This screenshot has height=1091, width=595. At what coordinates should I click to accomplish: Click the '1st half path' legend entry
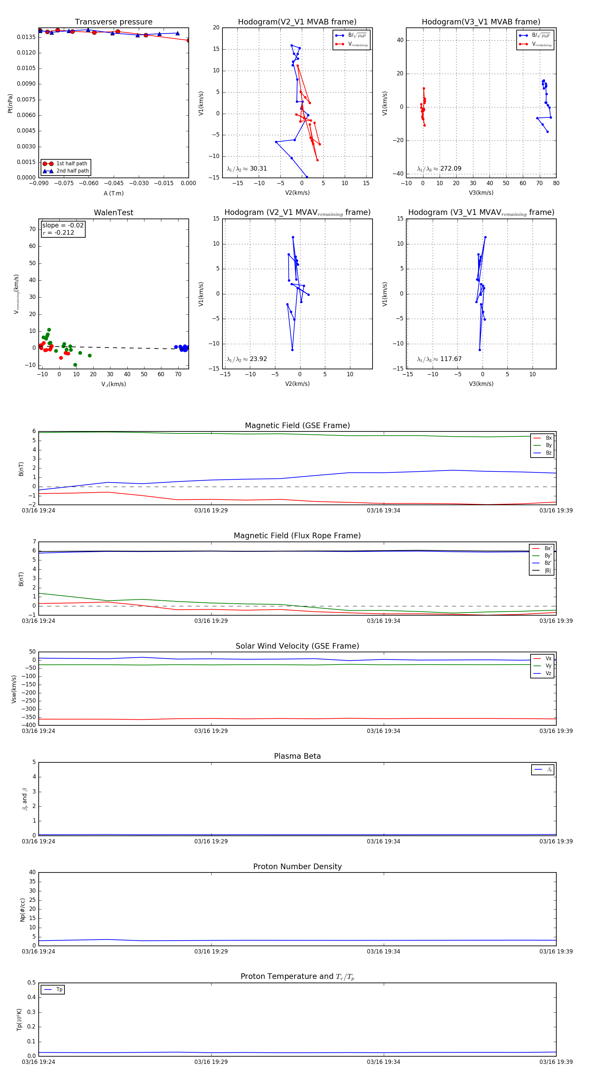(x=66, y=163)
